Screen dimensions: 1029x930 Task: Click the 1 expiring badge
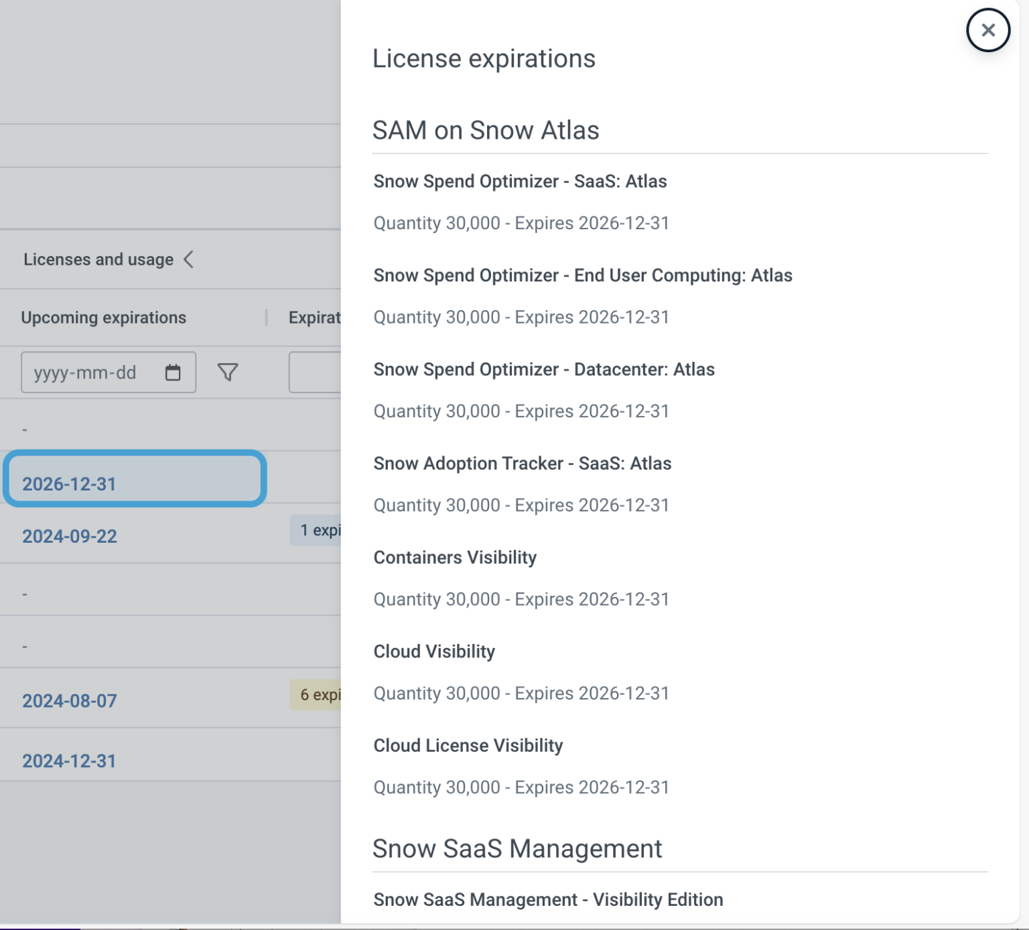322,531
